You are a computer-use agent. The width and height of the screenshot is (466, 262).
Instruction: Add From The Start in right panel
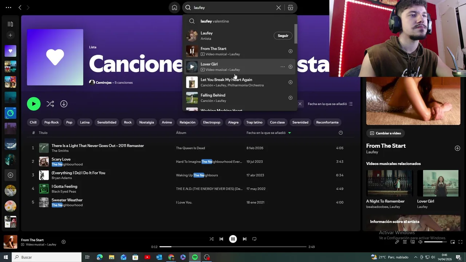(457, 148)
